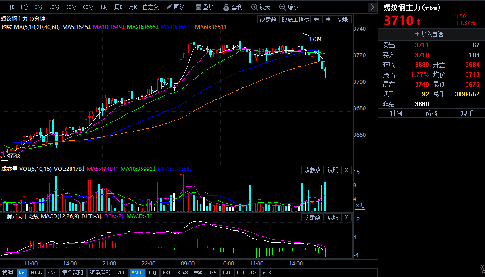Click 隐藏主指标 to hide the main indicator
The image size is (485, 277).
click(x=295, y=19)
